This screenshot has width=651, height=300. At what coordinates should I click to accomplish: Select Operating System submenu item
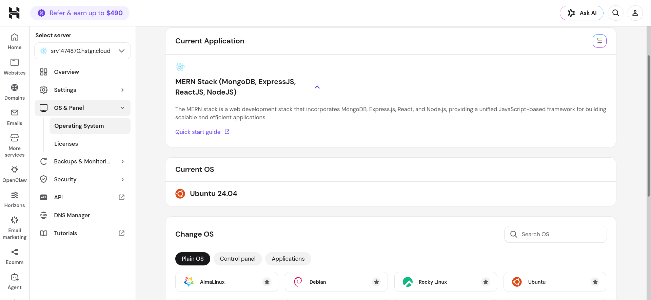click(90, 126)
